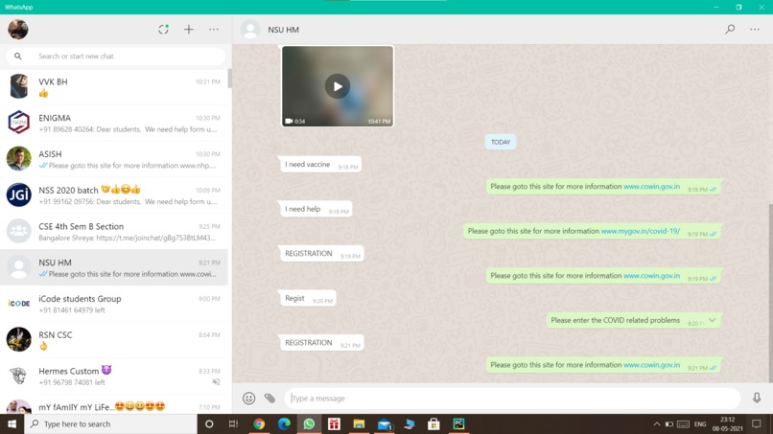
Task: Click the muted icon on Hermes Custom
Action: pyautogui.click(x=216, y=381)
